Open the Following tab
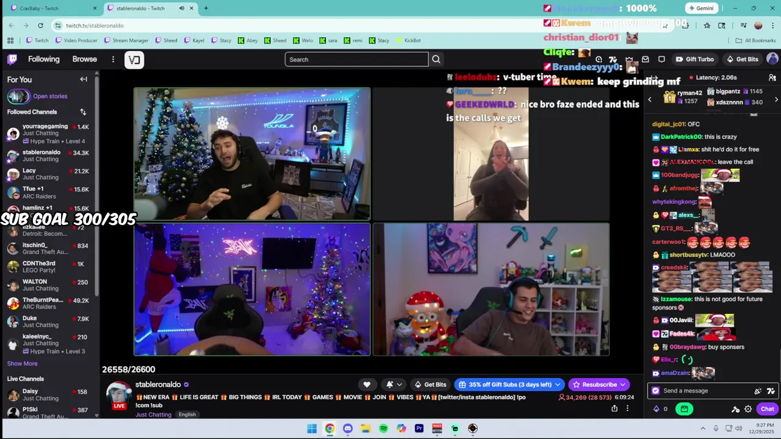The height and width of the screenshot is (439, 781). (x=44, y=59)
